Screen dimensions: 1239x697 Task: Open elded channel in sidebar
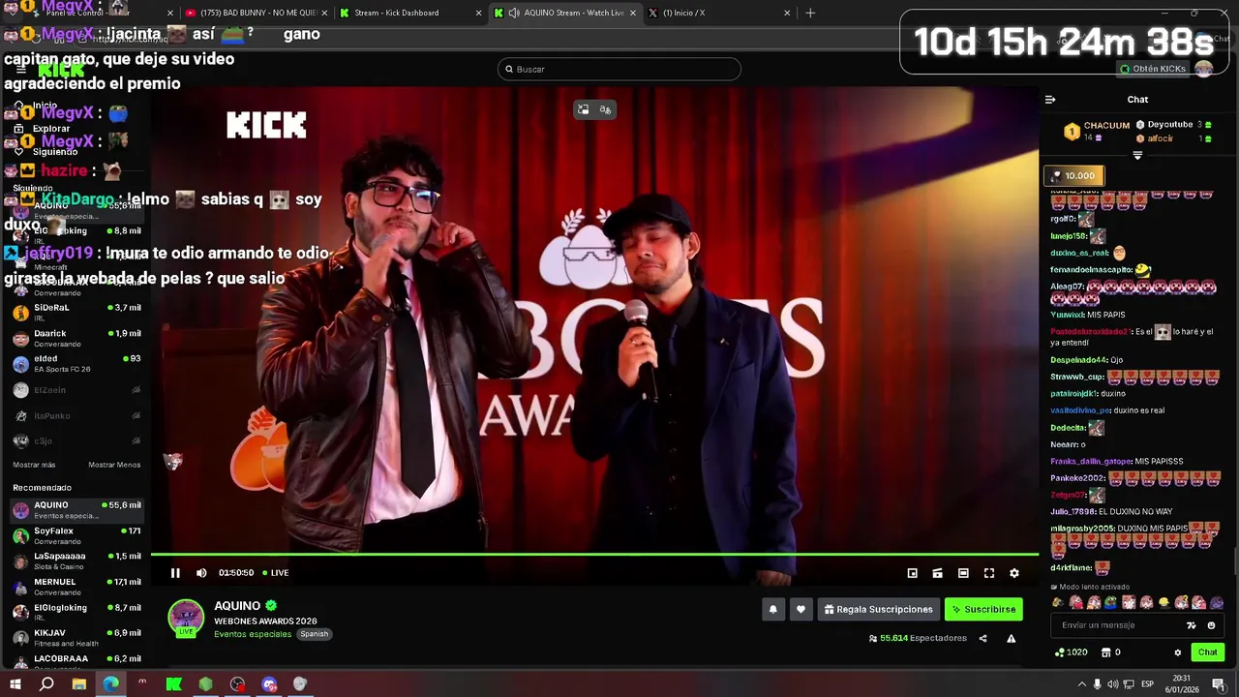pos(76,363)
